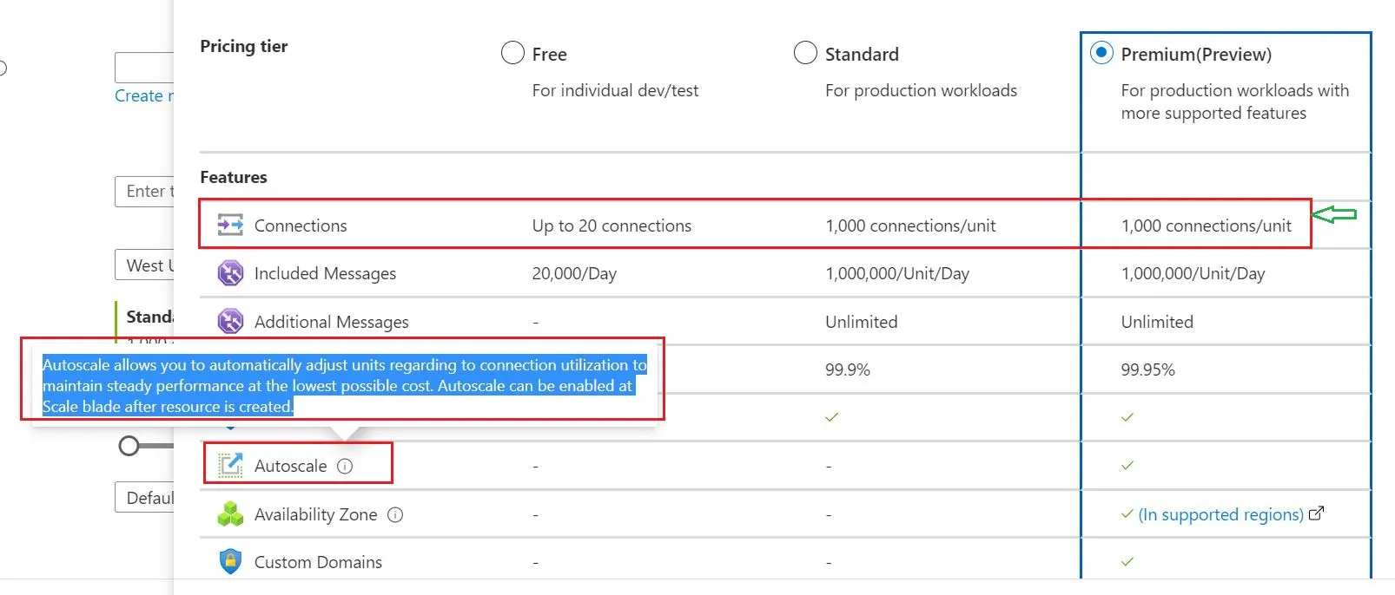Choose the Standard pricing tier option
Viewport: 1395px width, 595px height.
[805, 54]
